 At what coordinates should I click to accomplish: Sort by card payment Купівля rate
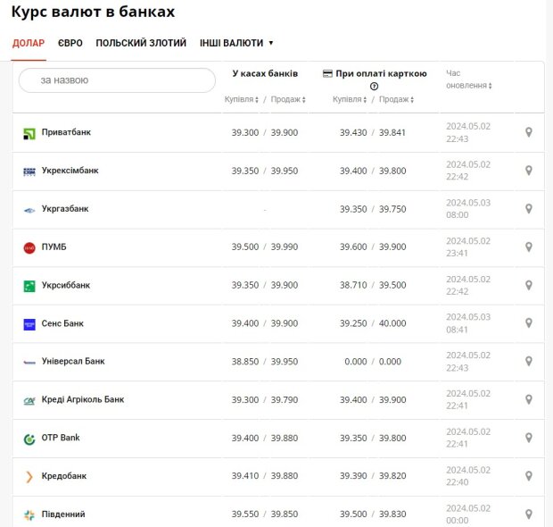point(349,99)
